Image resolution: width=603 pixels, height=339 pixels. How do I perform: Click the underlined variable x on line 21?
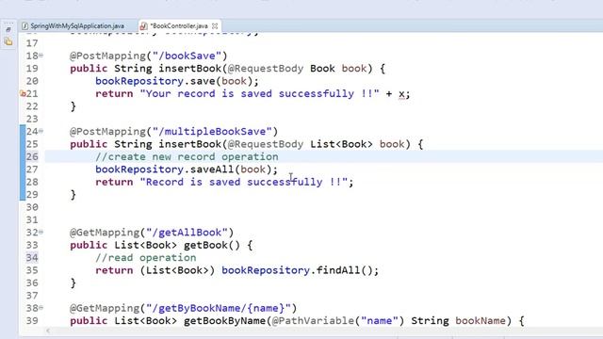tap(401, 94)
